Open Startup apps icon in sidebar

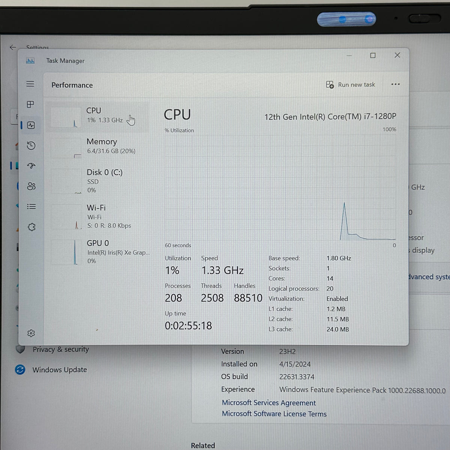pyautogui.click(x=31, y=166)
